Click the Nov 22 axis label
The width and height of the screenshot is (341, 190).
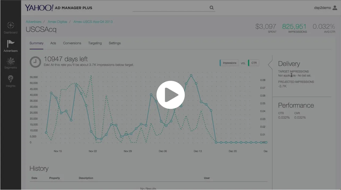93,151
